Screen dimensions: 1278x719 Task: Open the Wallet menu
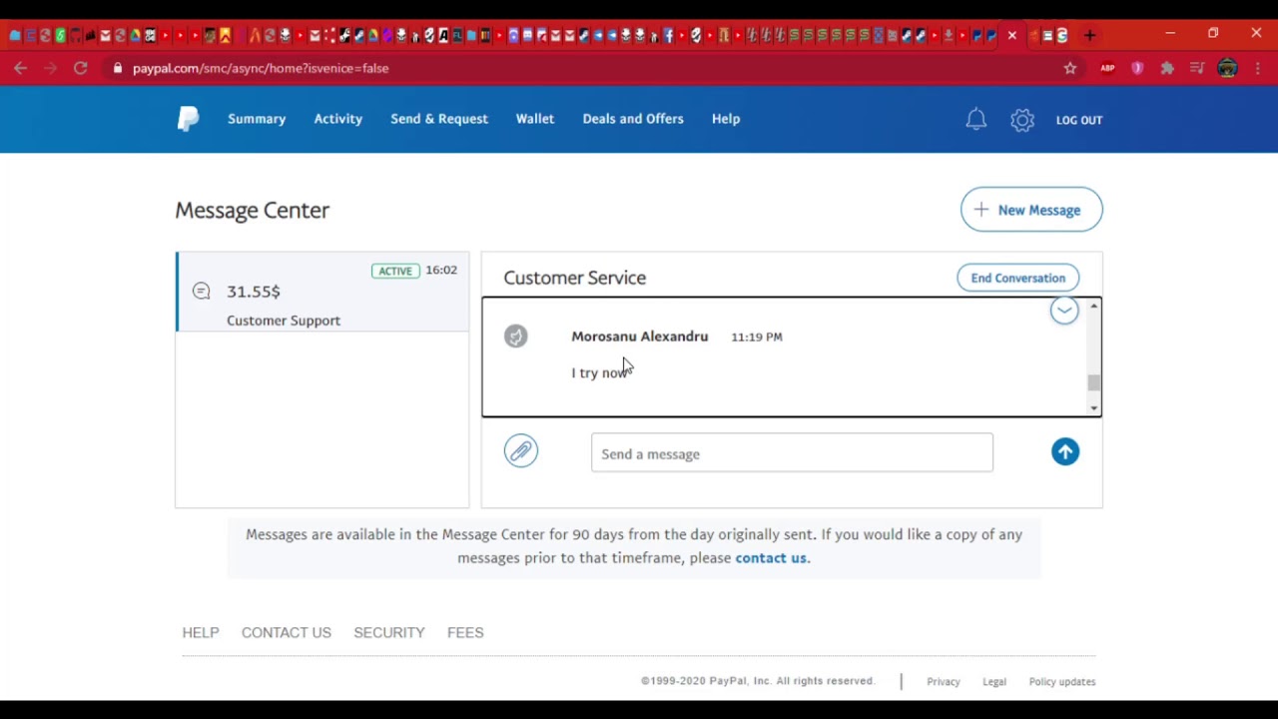coord(535,119)
